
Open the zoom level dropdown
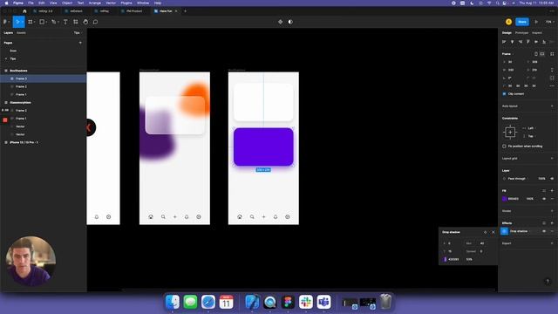[x=549, y=22]
